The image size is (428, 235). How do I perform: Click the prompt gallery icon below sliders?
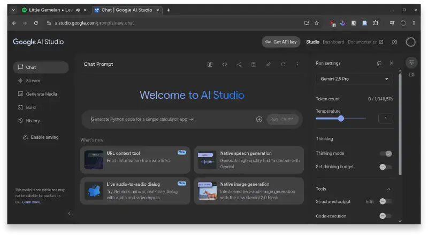pyautogui.click(x=411, y=75)
